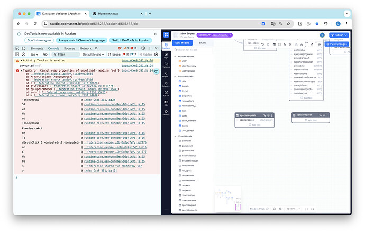Open console settings gear next to hidden count
The height and width of the screenshot is (232, 365).
pos(156,55)
